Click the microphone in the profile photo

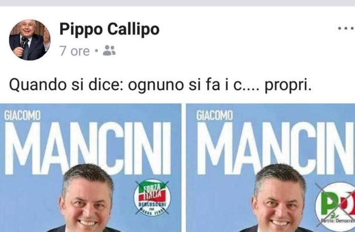(x=23, y=42)
